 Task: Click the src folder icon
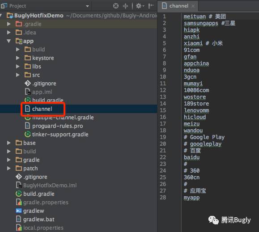(28, 75)
